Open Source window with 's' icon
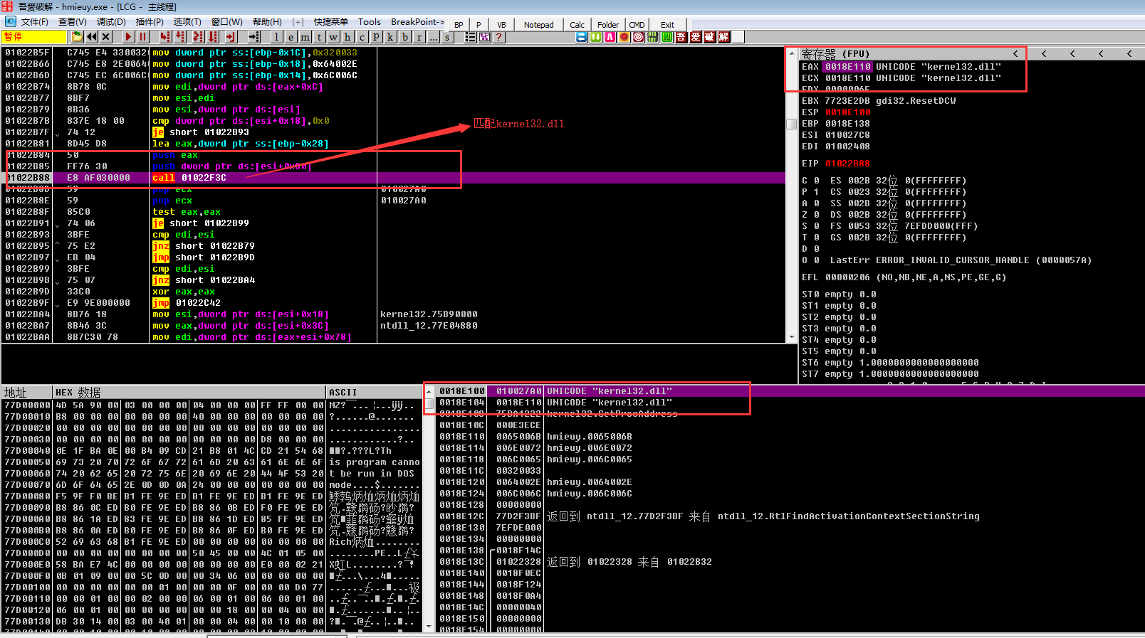The height and width of the screenshot is (638, 1145). (447, 37)
